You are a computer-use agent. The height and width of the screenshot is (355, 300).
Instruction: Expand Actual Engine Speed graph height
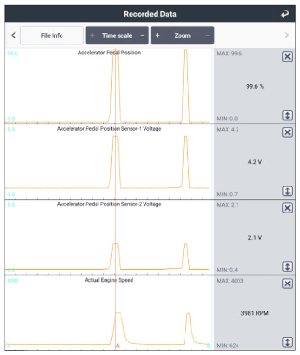click(x=287, y=342)
